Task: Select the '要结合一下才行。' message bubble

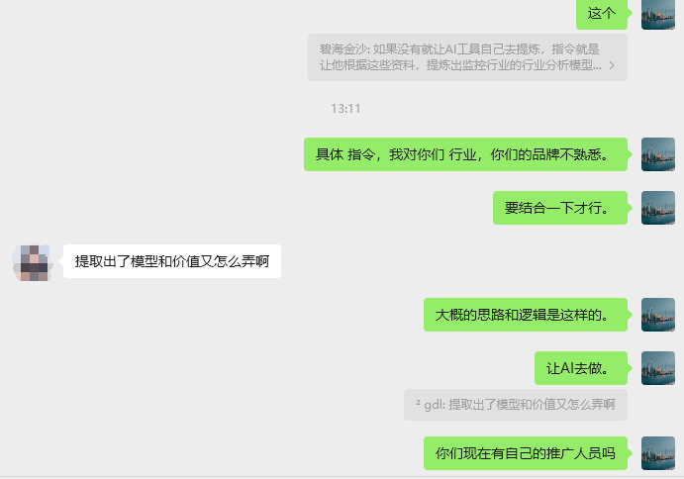Action: [560, 208]
